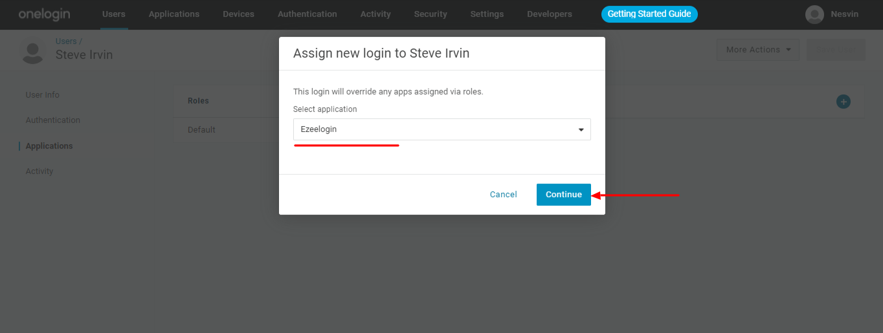This screenshot has height=333, width=883.
Task: Open the Authentication top menu
Action: [x=307, y=14]
